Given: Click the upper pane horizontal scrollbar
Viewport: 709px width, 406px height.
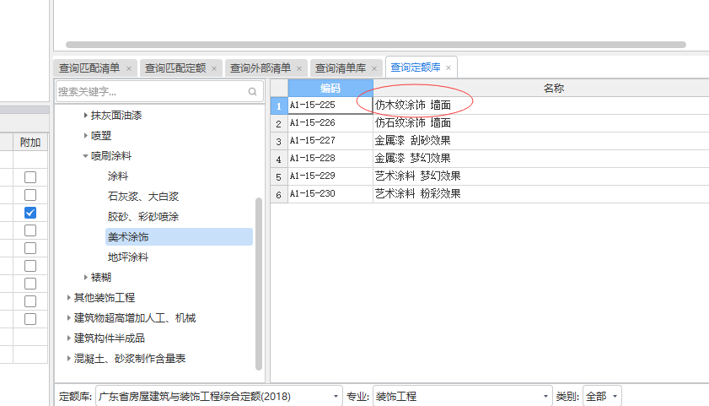Looking at the screenshot, I should 376,45.
